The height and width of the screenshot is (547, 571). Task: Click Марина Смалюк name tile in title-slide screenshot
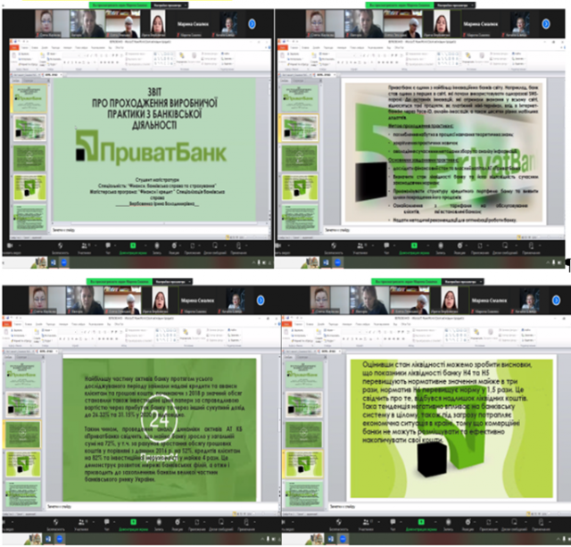193,24
